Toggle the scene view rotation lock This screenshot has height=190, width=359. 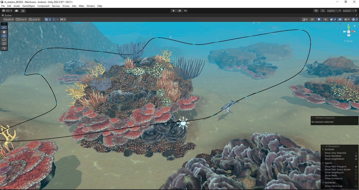[355, 26]
